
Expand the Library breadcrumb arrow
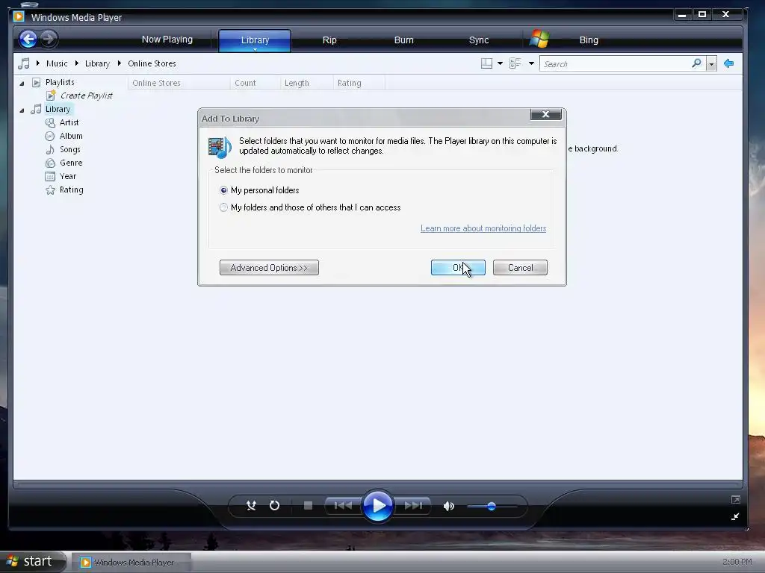click(x=119, y=63)
